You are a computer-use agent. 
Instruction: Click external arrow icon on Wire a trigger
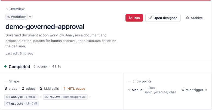[x=206, y=90]
